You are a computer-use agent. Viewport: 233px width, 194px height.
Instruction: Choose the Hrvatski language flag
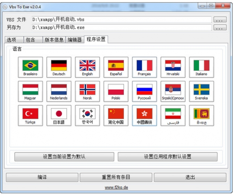(173, 67)
